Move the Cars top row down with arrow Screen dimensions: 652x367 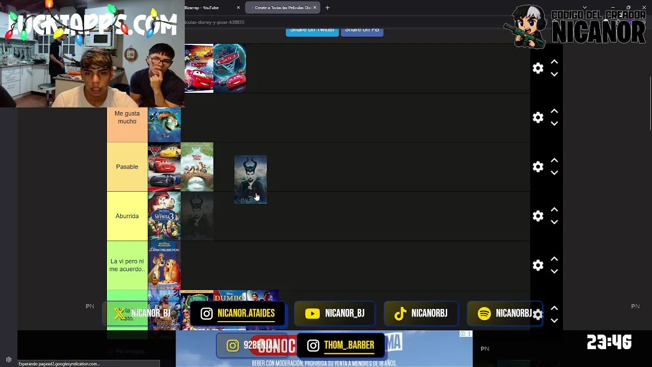554,74
